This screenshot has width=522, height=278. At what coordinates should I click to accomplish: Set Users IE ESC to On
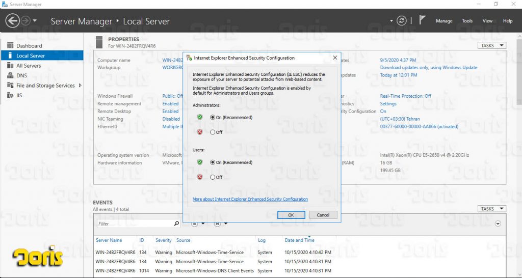pyautogui.click(x=213, y=162)
